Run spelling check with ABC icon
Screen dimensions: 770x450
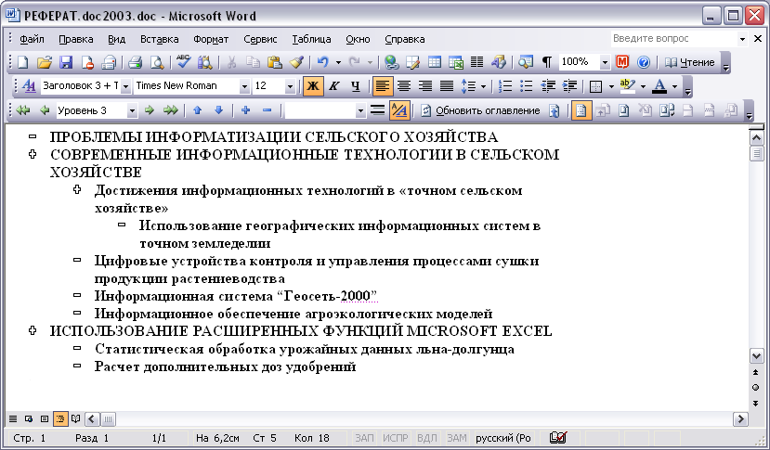(183, 62)
